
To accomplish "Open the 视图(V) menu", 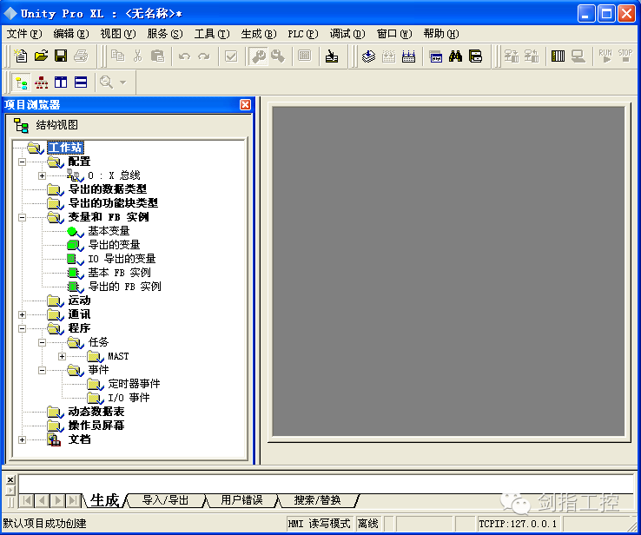I will 118,34.
